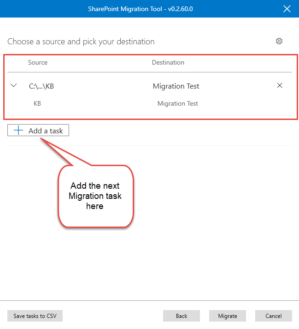Click the Add the next Migration task callout
The image size is (299, 329).
95,196
